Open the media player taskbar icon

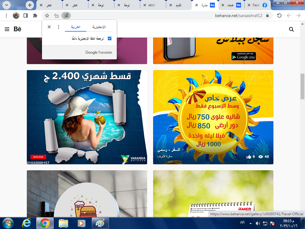pos(82,223)
